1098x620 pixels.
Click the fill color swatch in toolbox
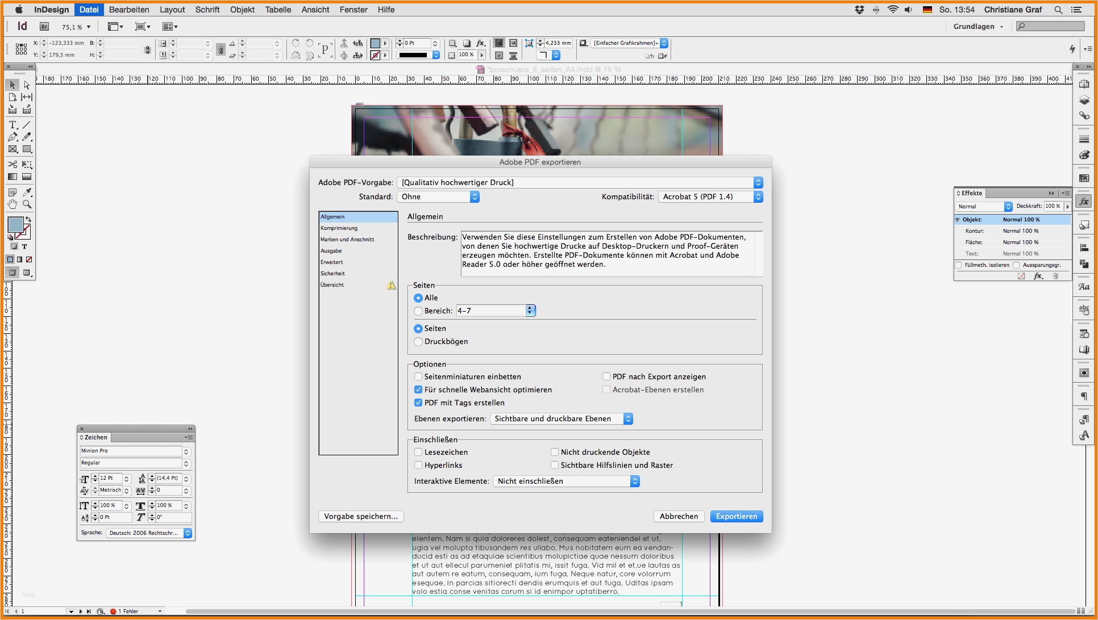pos(15,224)
